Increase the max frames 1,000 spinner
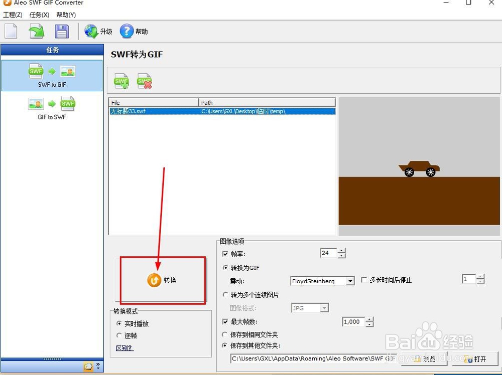Viewport: 502px width, 375px height. [369, 319]
